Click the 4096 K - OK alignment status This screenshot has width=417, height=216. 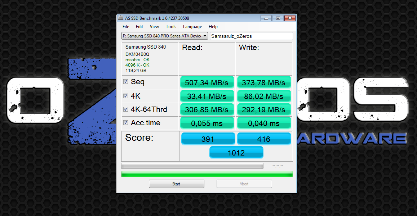coord(137,65)
